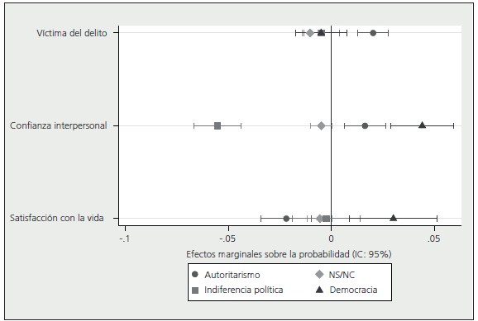Click the Democracia triangle legend marker
Image resolution: width=478 pixels, height=321 pixels.
319,290
